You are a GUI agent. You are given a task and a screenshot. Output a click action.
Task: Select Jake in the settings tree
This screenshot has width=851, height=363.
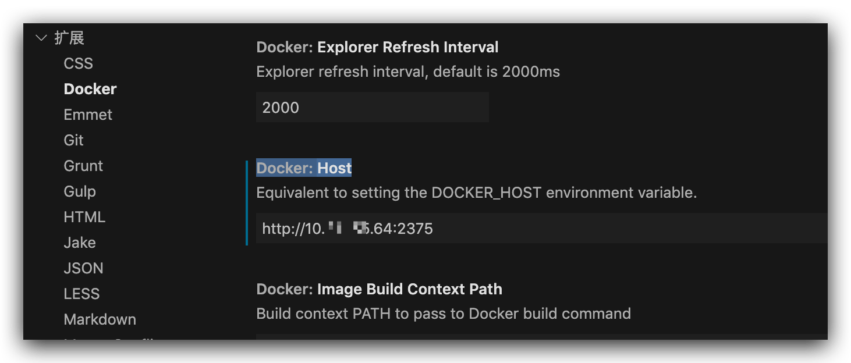(x=80, y=243)
